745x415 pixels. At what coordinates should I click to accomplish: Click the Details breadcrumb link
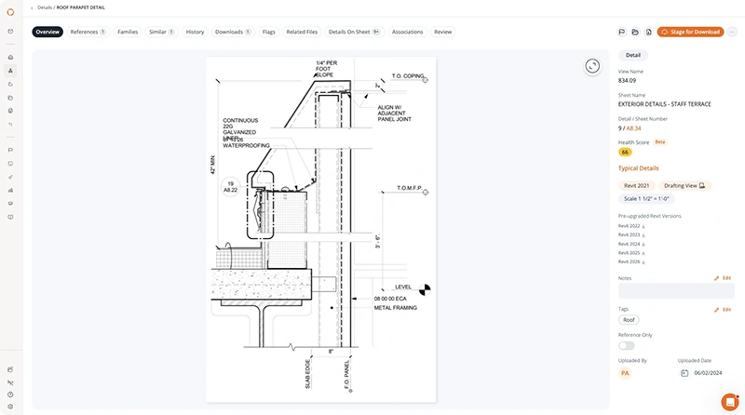click(45, 7)
